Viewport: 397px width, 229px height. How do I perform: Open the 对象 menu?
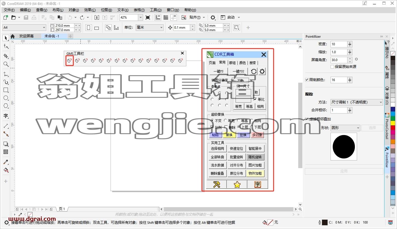[74, 10]
